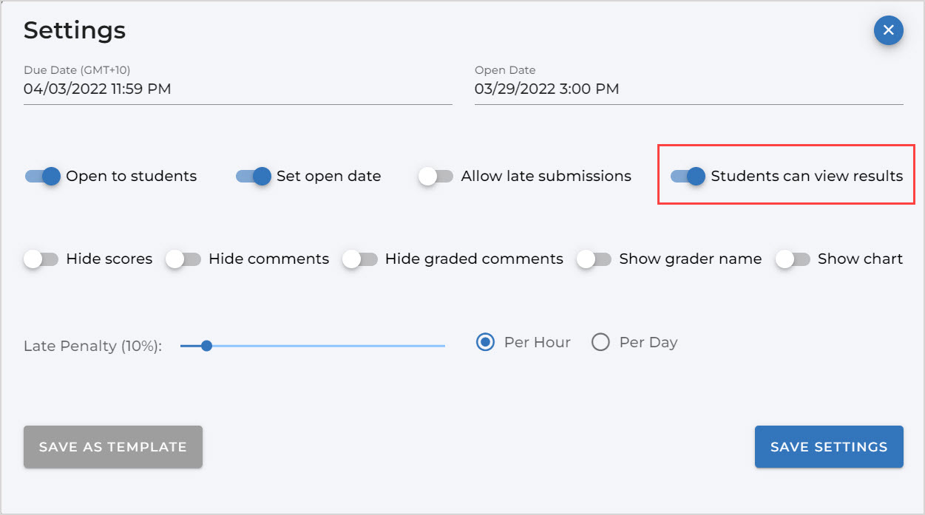Viewport: 925px width, 515px height.
Task: Turn on Hide graded comments switch
Action: click(x=360, y=259)
